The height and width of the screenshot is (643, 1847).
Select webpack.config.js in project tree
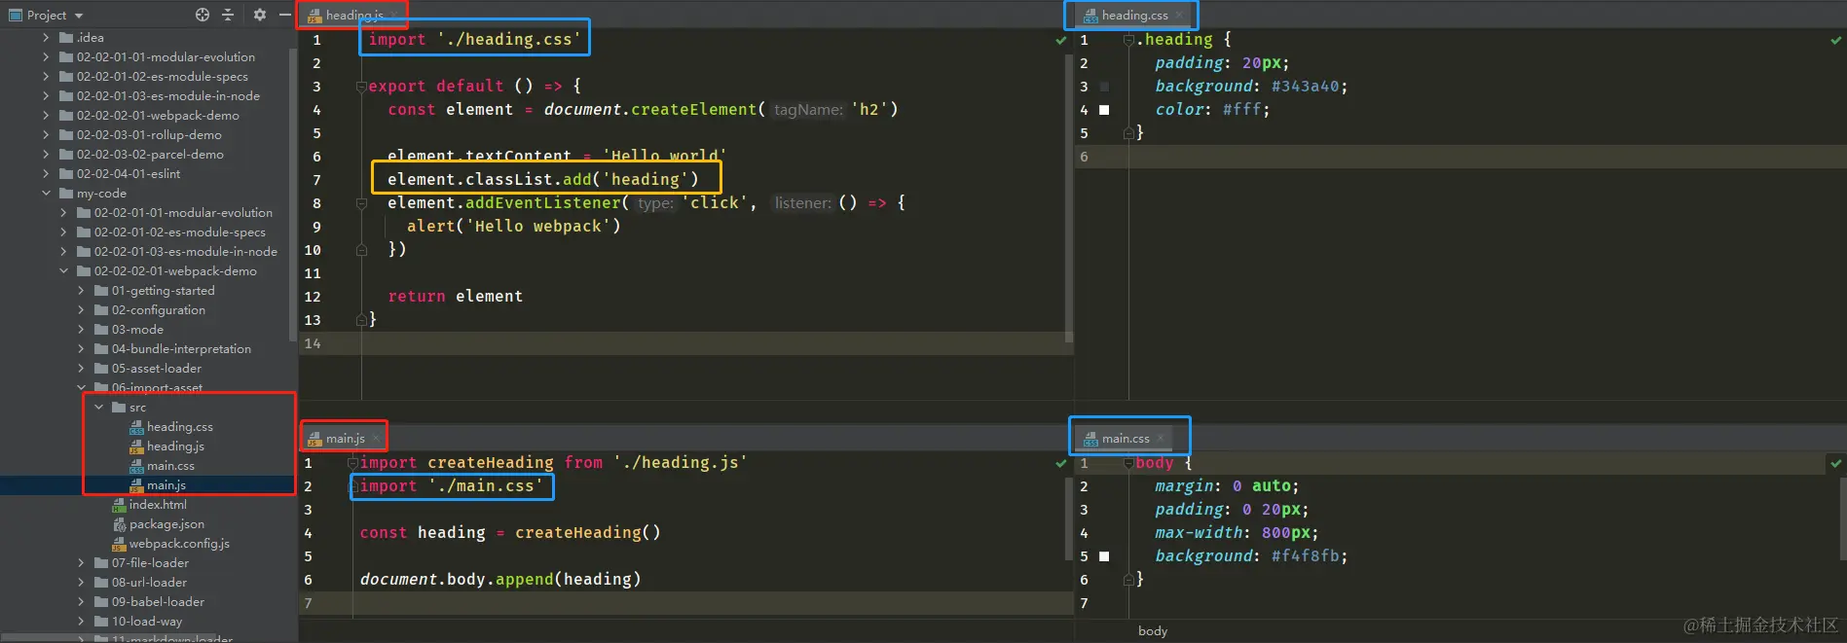[179, 544]
